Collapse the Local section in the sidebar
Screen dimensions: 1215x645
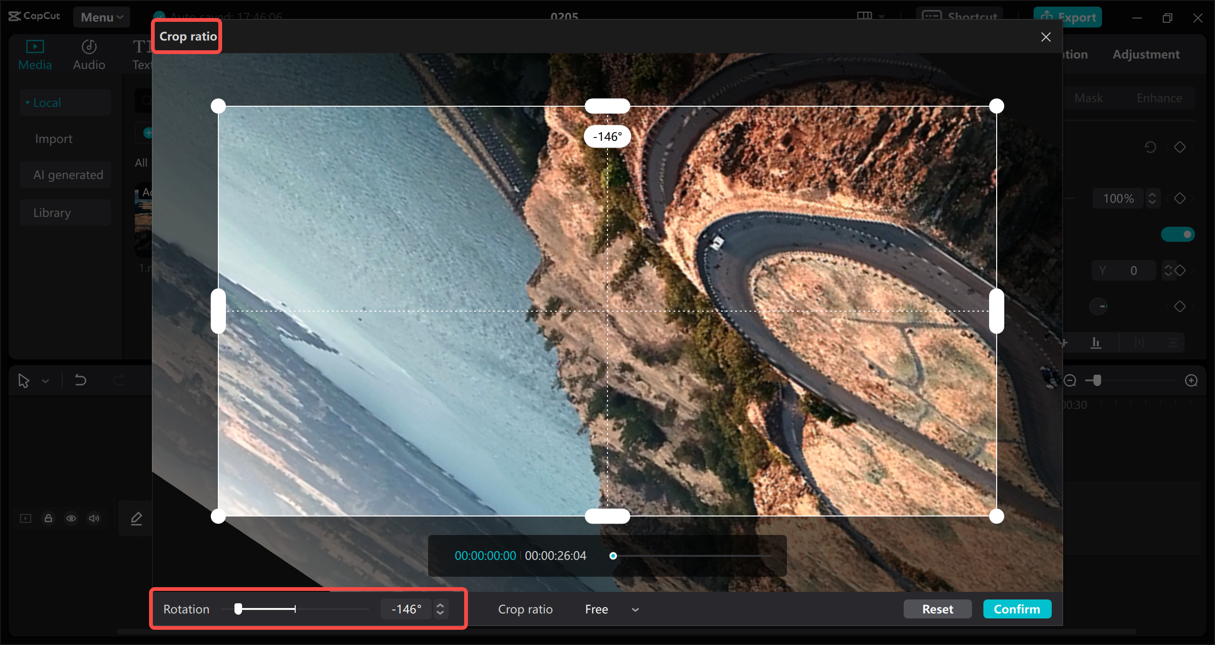point(46,102)
